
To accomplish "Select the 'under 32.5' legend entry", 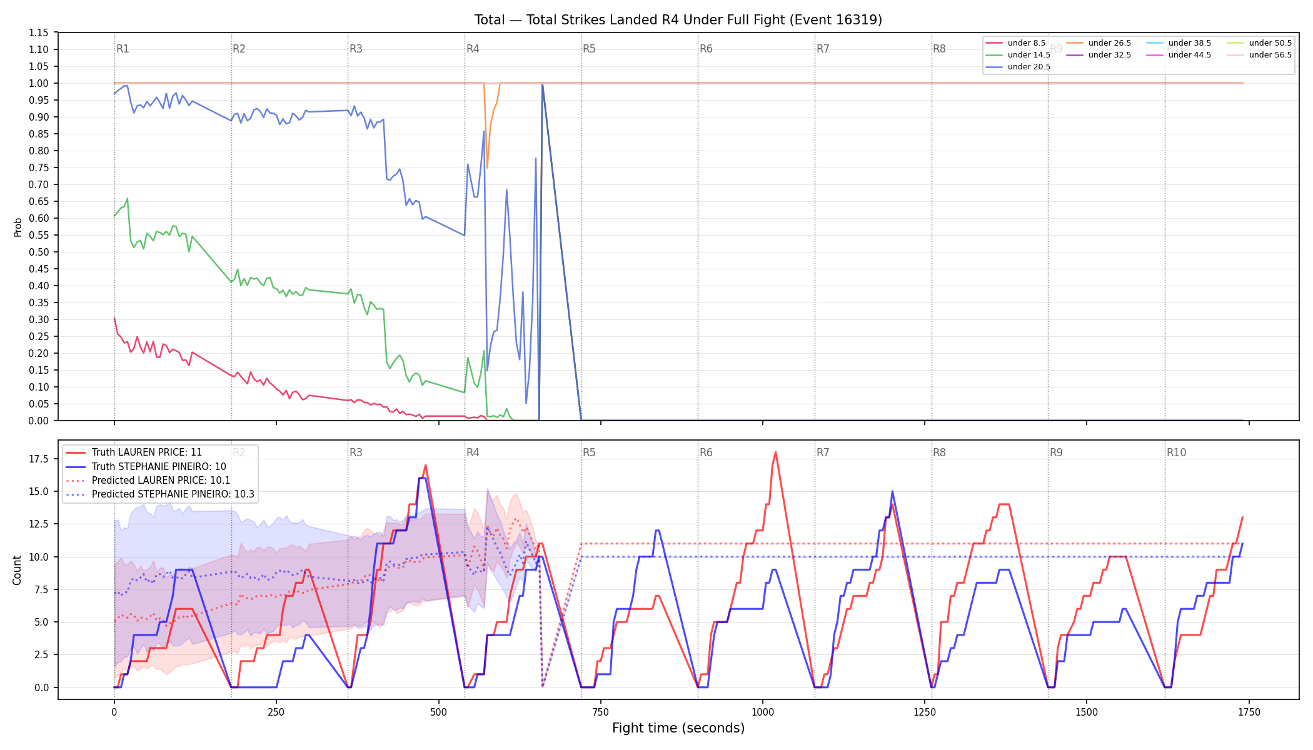I will (x=1099, y=55).
